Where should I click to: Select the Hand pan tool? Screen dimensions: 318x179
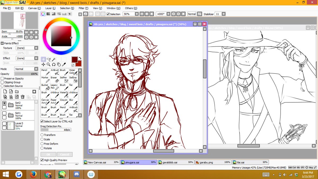point(59,64)
